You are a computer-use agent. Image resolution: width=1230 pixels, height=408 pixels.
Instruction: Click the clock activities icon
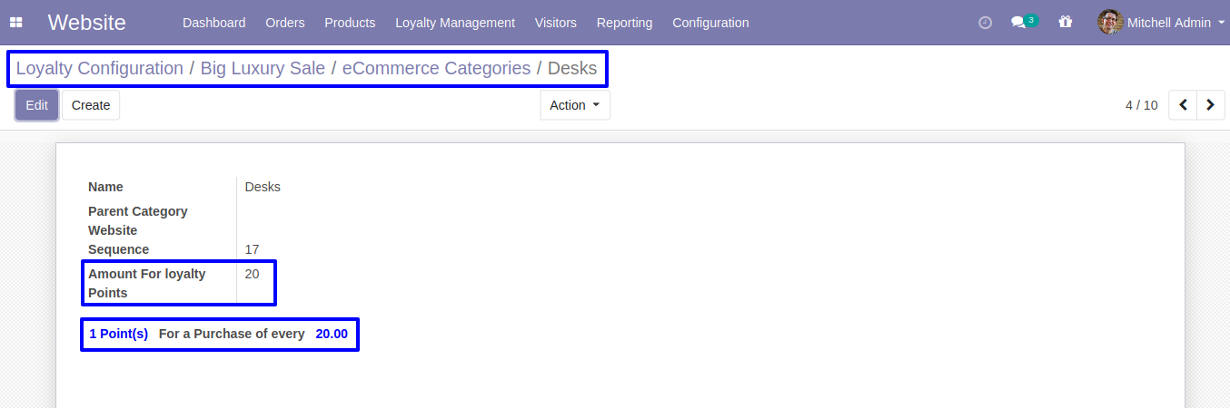coord(985,23)
